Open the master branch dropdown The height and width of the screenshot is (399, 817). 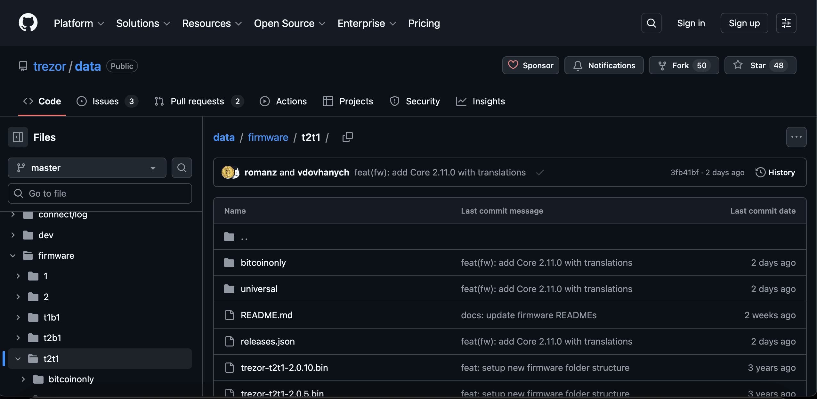[x=86, y=167]
